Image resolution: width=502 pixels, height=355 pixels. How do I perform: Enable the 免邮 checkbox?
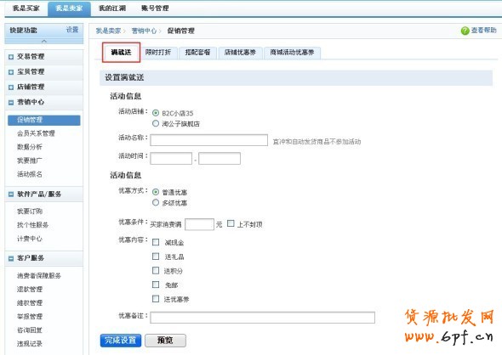point(156,285)
